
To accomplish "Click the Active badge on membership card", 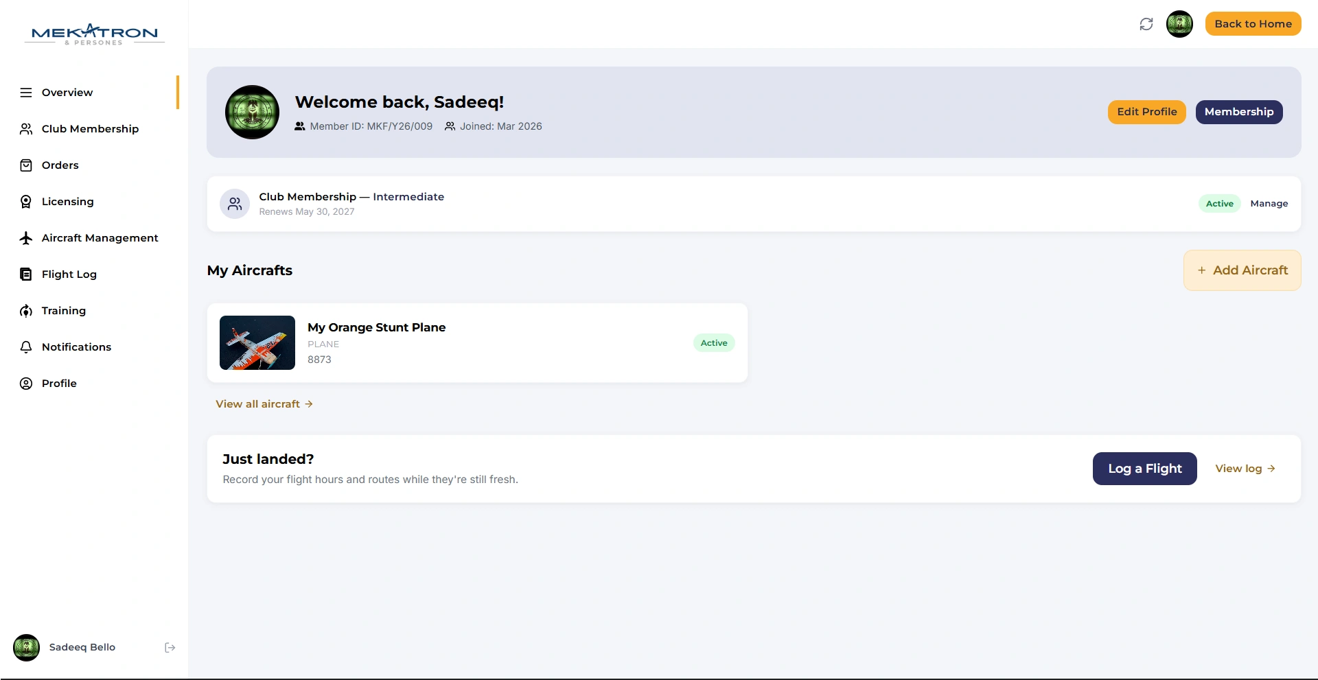I will [x=1219, y=204].
